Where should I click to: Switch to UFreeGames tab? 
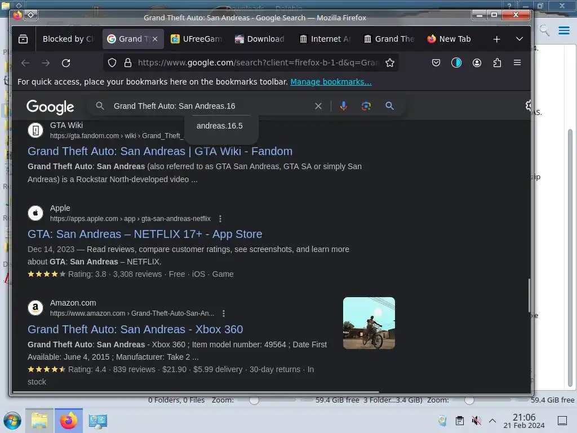point(197,39)
